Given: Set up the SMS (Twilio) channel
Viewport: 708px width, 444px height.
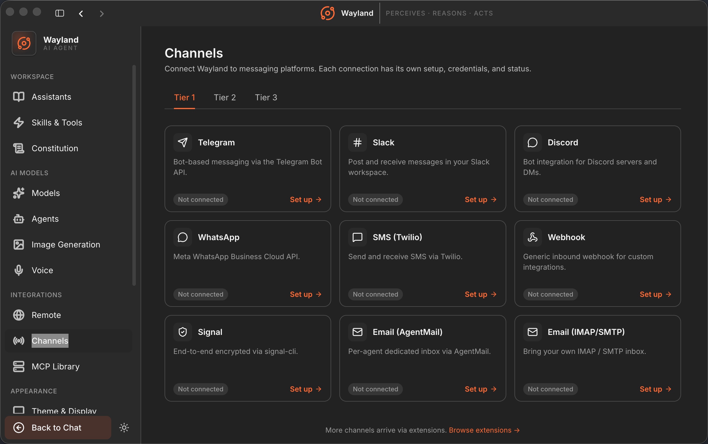Looking at the screenshot, I should click(x=480, y=294).
